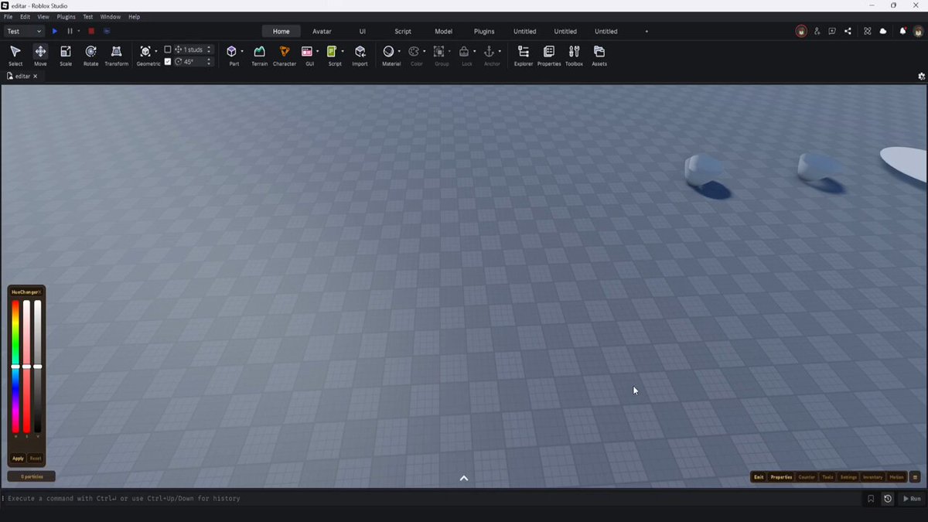Activate the Move tool

40,55
